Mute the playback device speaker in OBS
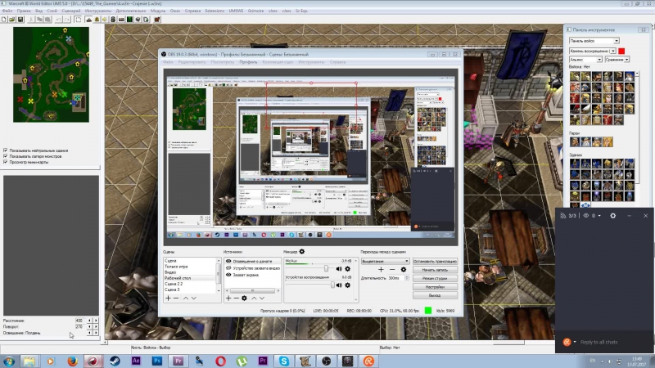The height and width of the screenshot is (368, 655). (339, 285)
